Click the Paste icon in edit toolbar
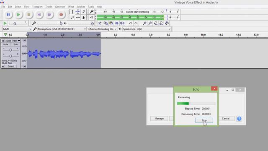The height and width of the screenshot is (151, 268). pyautogui.click(x=111, y=23)
